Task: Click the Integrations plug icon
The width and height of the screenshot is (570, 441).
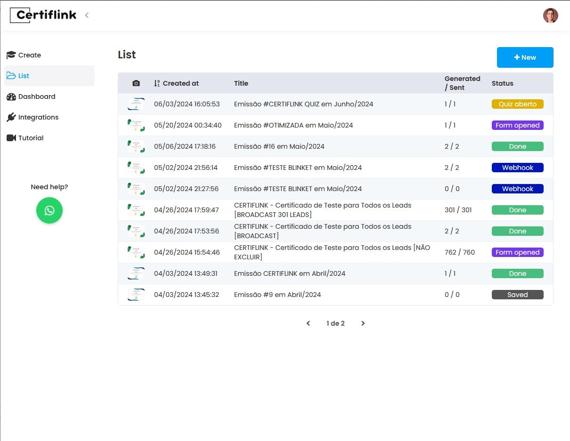Action: [x=11, y=117]
